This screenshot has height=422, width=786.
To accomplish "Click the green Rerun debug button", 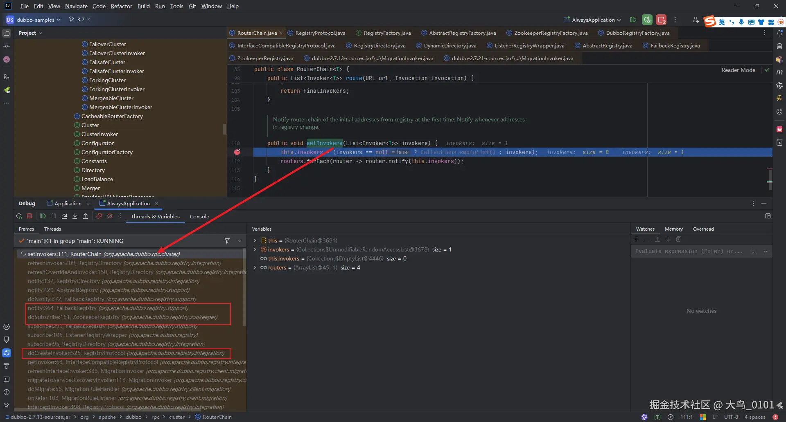I will (647, 20).
